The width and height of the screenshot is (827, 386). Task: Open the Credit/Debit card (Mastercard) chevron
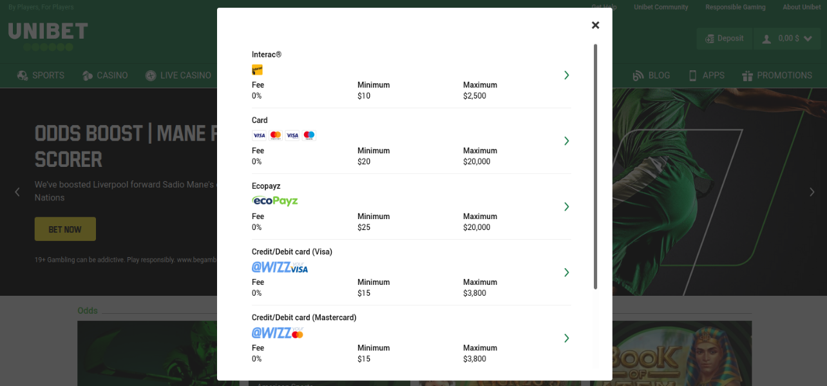coord(566,338)
